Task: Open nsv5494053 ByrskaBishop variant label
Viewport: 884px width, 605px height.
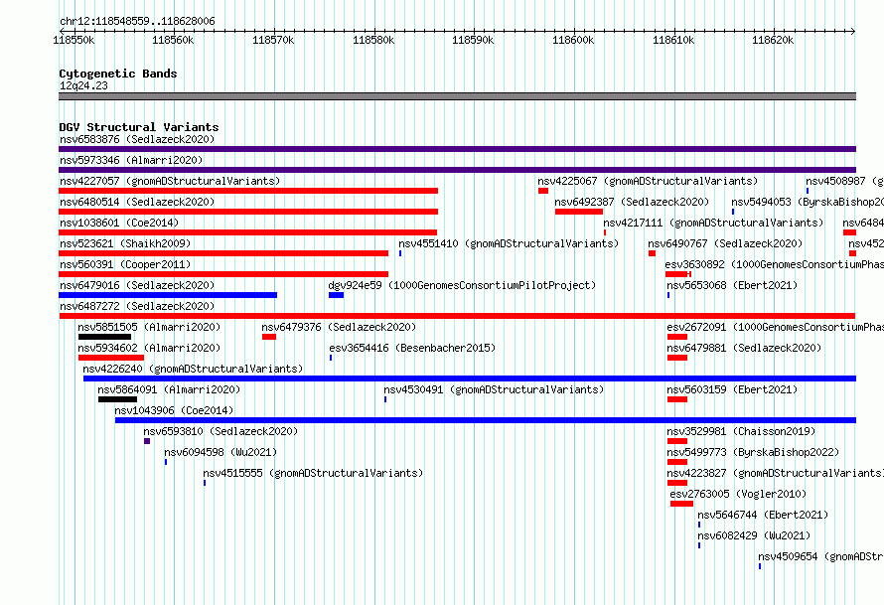Action: (x=808, y=202)
